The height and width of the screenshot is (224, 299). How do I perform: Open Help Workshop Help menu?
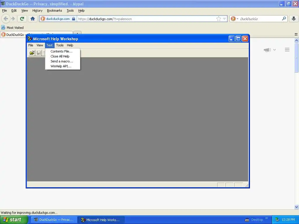pyautogui.click(x=70, y=45)
